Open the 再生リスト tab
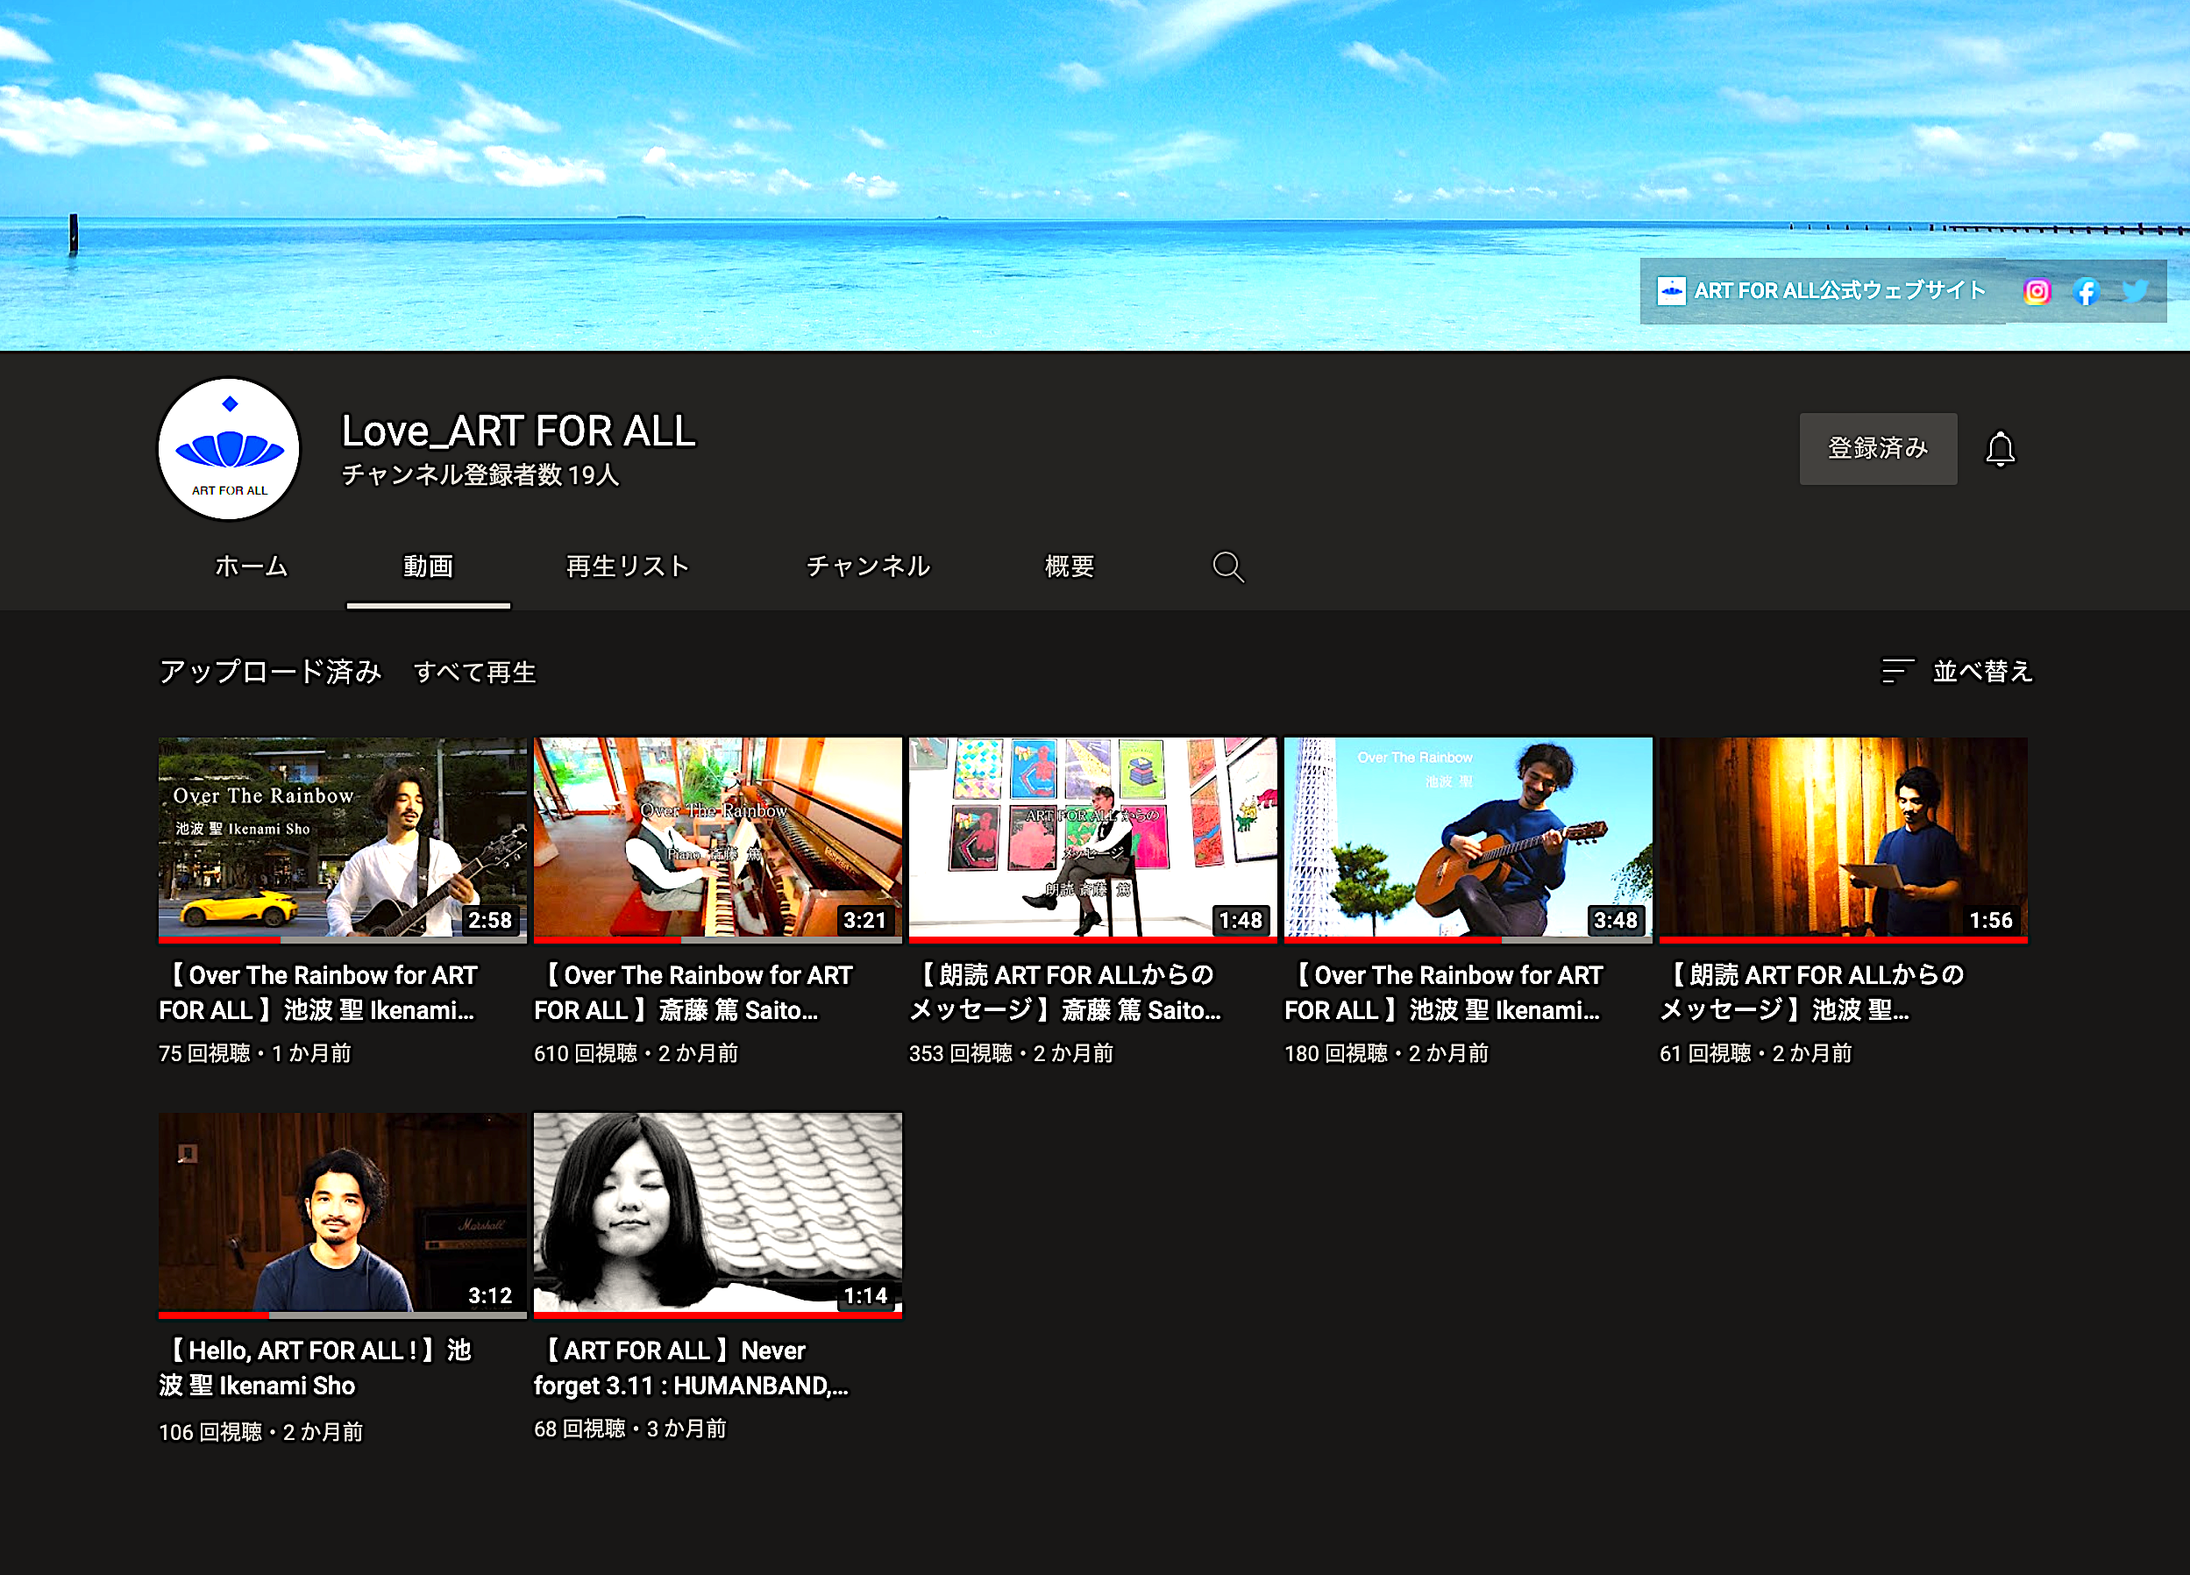Image resolution: width=2190 pixels, height=1575 pixels. (x=628, y=566)
